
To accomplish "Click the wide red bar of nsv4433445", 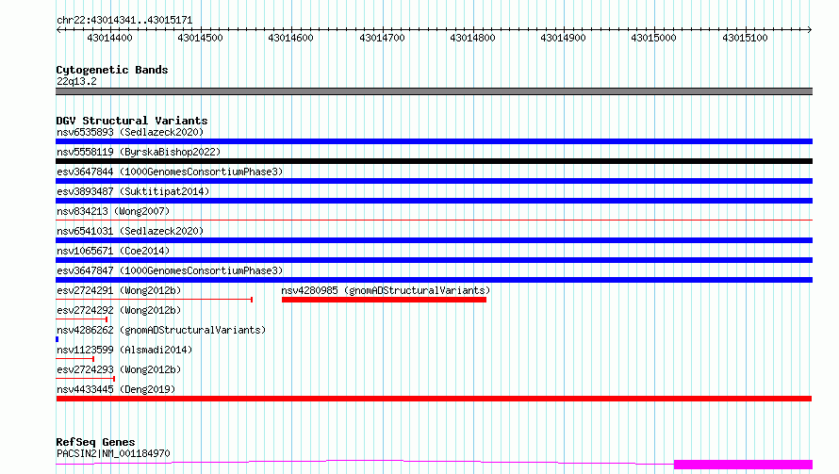I will coord(434,399).
